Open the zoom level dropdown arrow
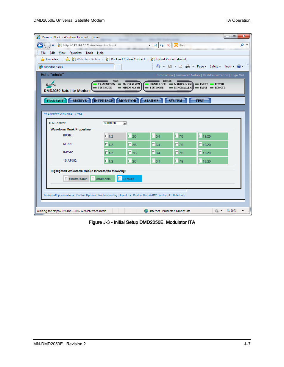284x367 pixels. [x=243, y=211]
